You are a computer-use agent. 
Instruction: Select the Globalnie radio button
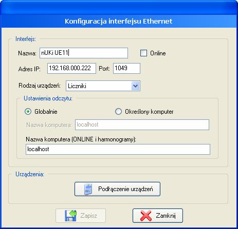click(x=28, y=112)
